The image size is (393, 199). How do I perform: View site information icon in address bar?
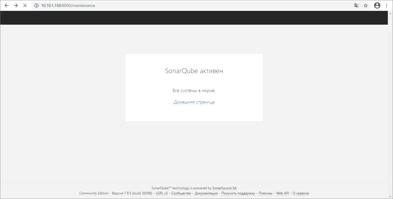click(x=36, y=5)
